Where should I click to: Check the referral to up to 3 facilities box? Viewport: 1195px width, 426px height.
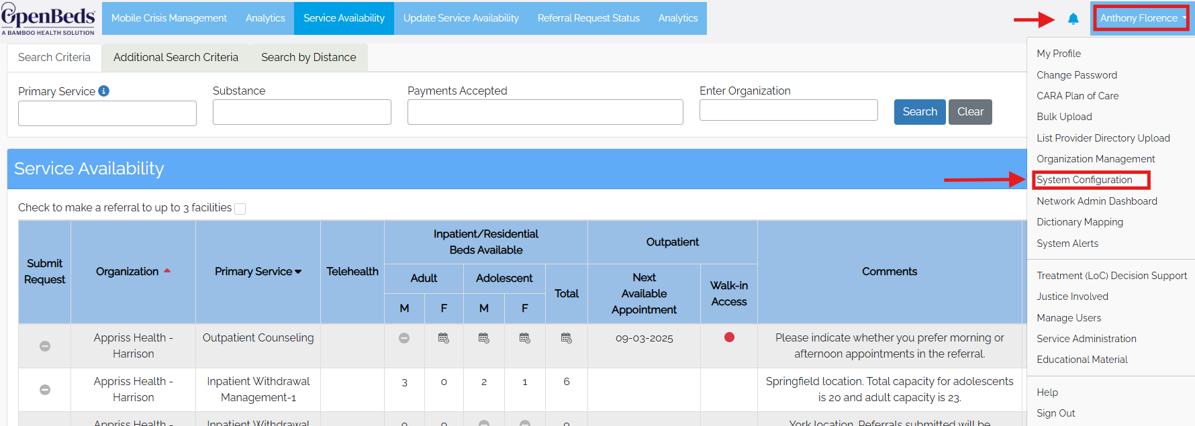point(240,209)
